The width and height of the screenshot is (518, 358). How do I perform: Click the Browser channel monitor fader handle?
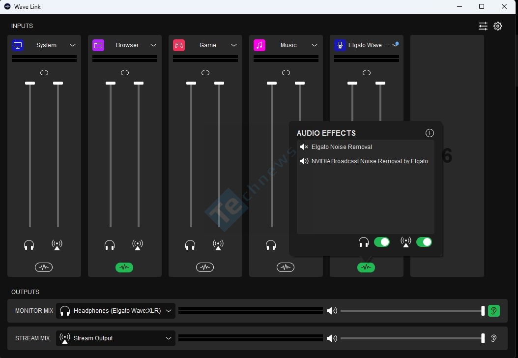[x=111, y=83]
